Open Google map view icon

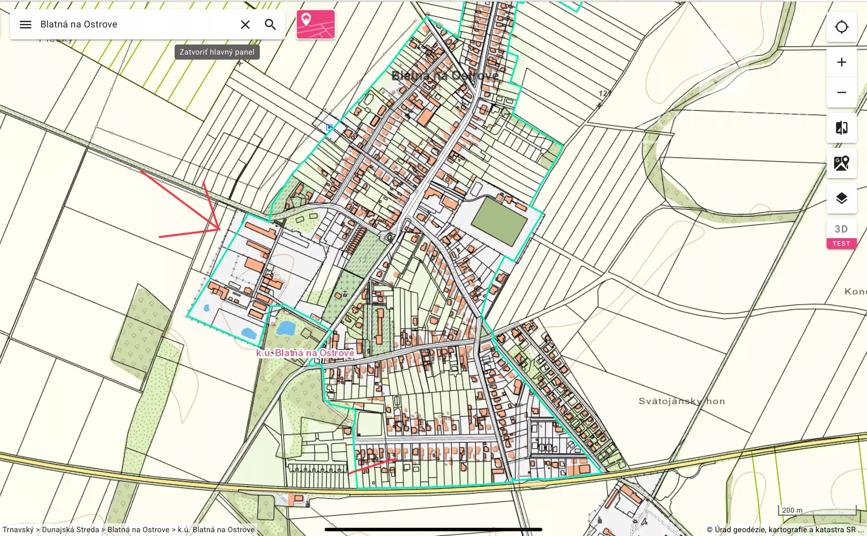pyautogui.click(x=841, y=163)
